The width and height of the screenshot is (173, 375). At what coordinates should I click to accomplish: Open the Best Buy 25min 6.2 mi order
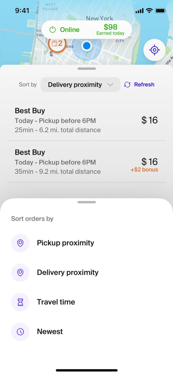(86, 120)
